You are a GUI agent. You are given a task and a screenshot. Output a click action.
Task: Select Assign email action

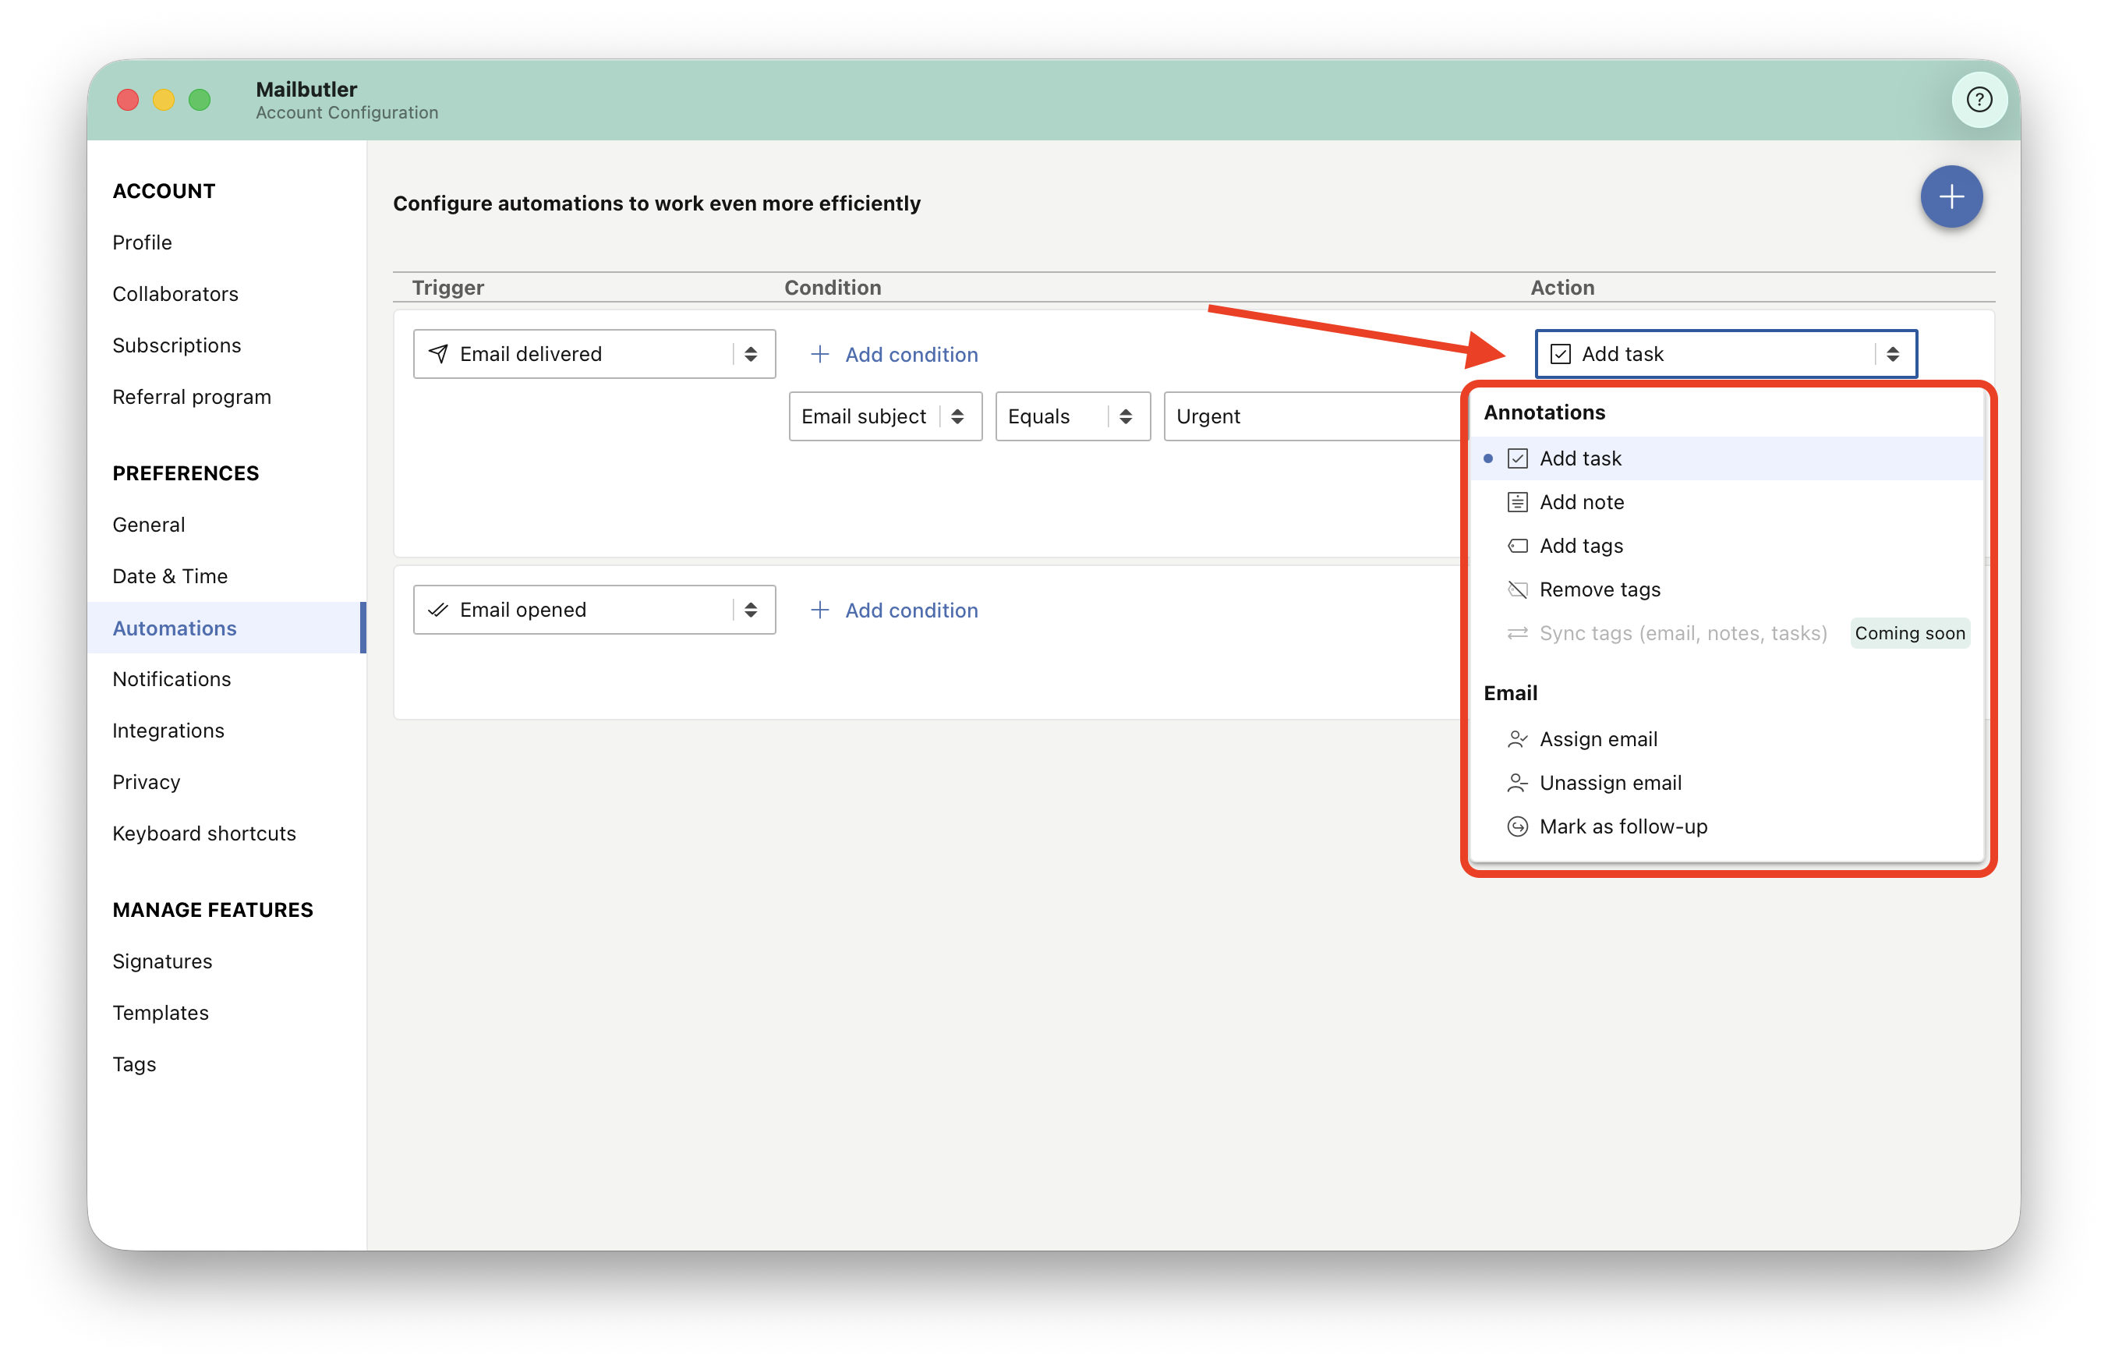[1725, 739]
